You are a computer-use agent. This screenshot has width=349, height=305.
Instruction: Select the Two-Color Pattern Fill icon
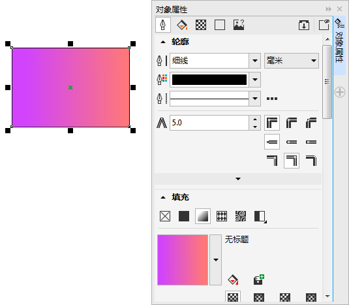(x=260, y=216)
